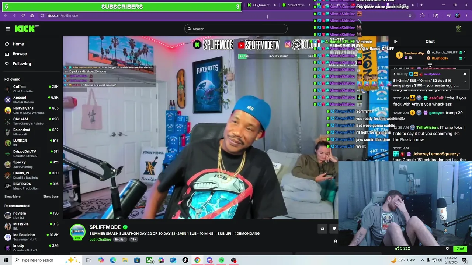
Task: Open chat settings gear
Action: [x=447, y=248]
